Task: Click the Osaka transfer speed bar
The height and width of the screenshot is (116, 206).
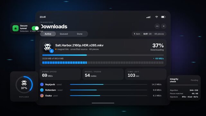Action: [109, 96]
